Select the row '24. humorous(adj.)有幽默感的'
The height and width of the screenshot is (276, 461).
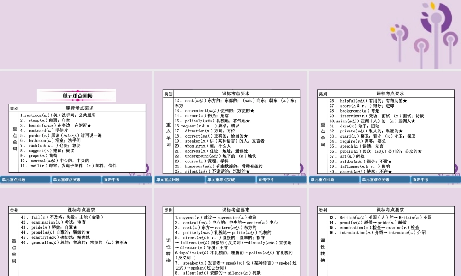pos(219,167)
